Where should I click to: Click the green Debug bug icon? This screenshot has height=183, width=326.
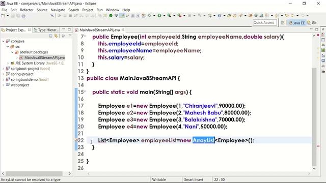click(x=149, y=16)
